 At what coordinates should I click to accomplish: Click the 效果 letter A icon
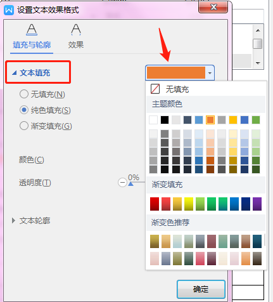[76, 29]
